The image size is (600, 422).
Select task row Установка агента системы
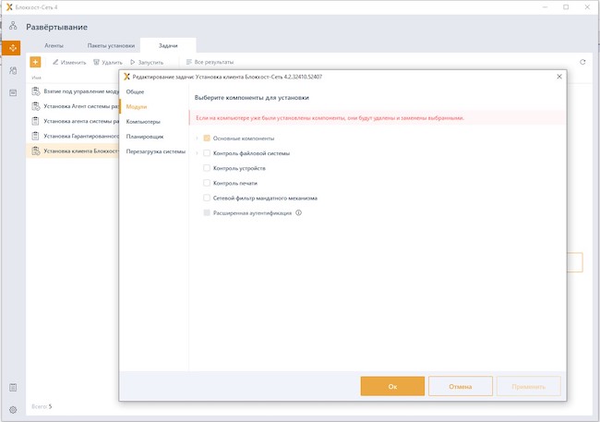coord(73,121)
